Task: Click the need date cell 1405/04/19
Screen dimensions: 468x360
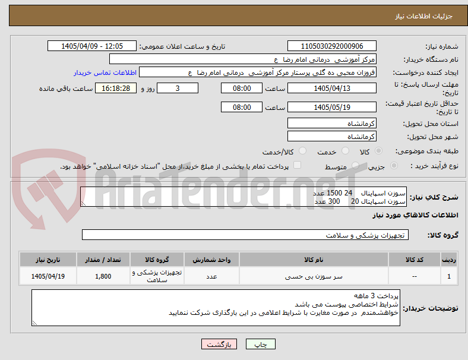Action: (48, 276)
